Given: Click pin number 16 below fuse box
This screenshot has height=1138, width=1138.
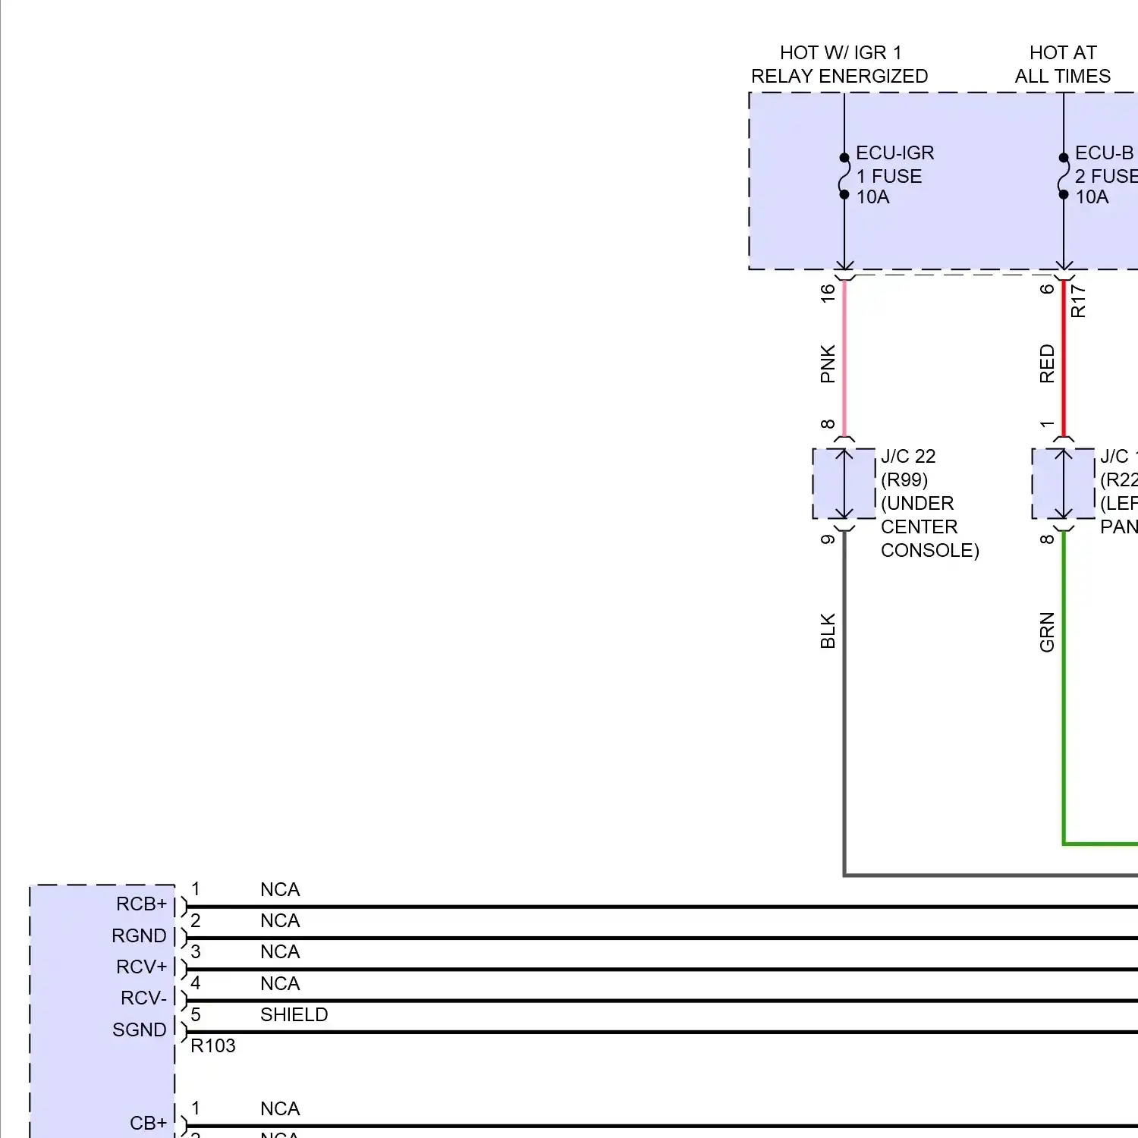Looking at the screenshot, I should tap(828, 294).
